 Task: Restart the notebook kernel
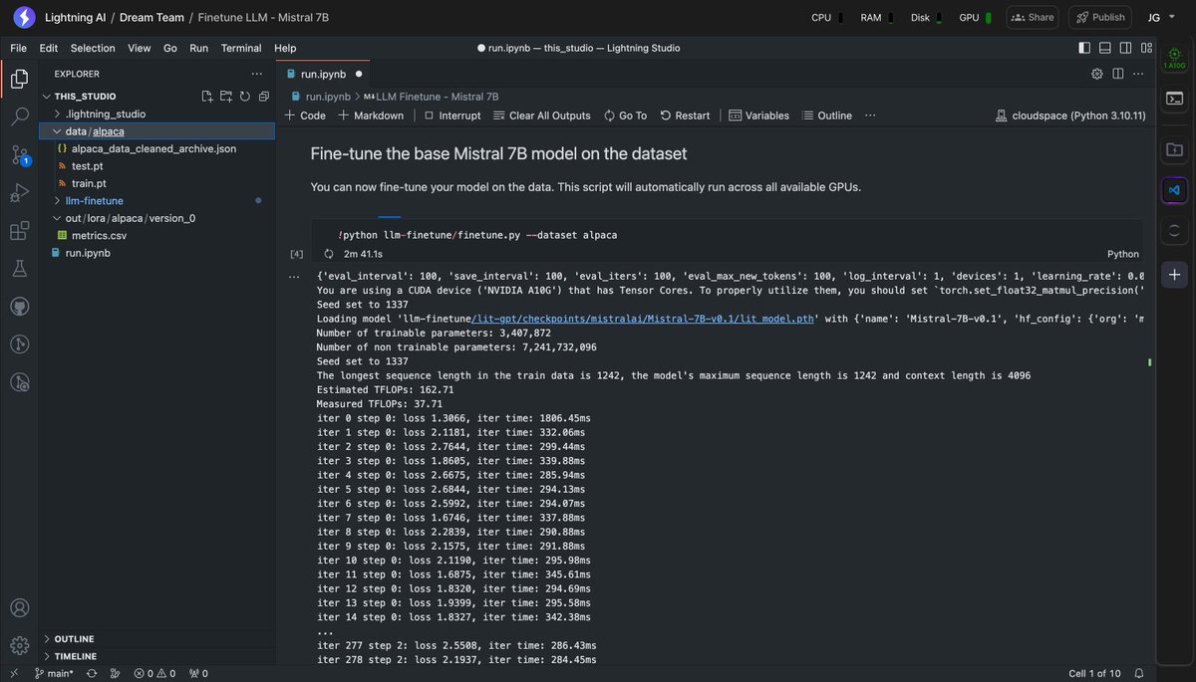[685, 115]
